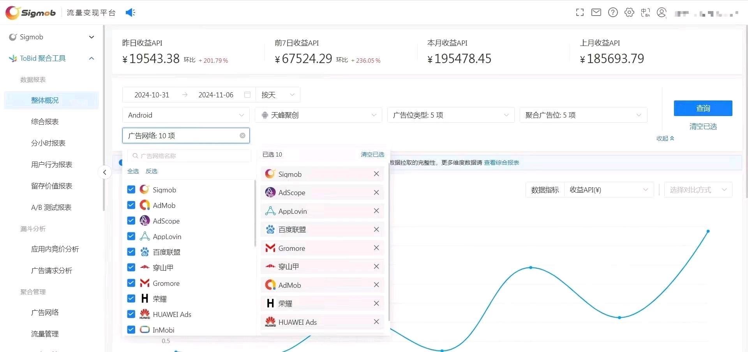Click the announcement speaker icon

[x=130, y=12]
